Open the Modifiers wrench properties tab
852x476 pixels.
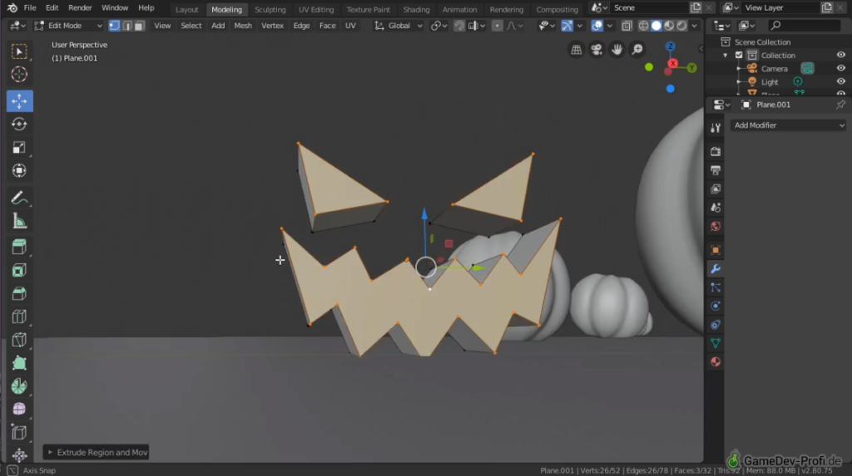(715, 268)
